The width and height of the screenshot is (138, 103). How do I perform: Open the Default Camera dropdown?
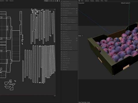[126, 3]
